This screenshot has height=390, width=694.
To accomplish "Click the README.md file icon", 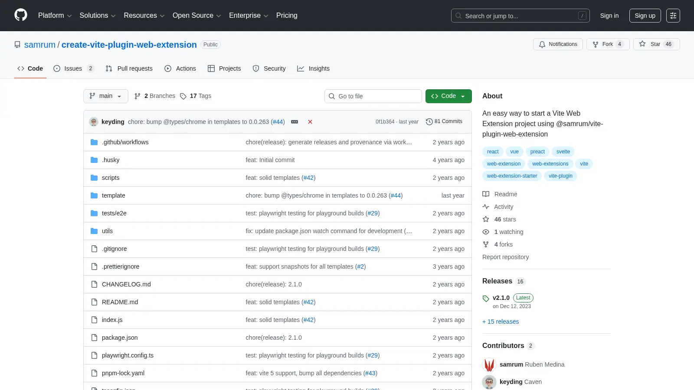I will 94,302.
